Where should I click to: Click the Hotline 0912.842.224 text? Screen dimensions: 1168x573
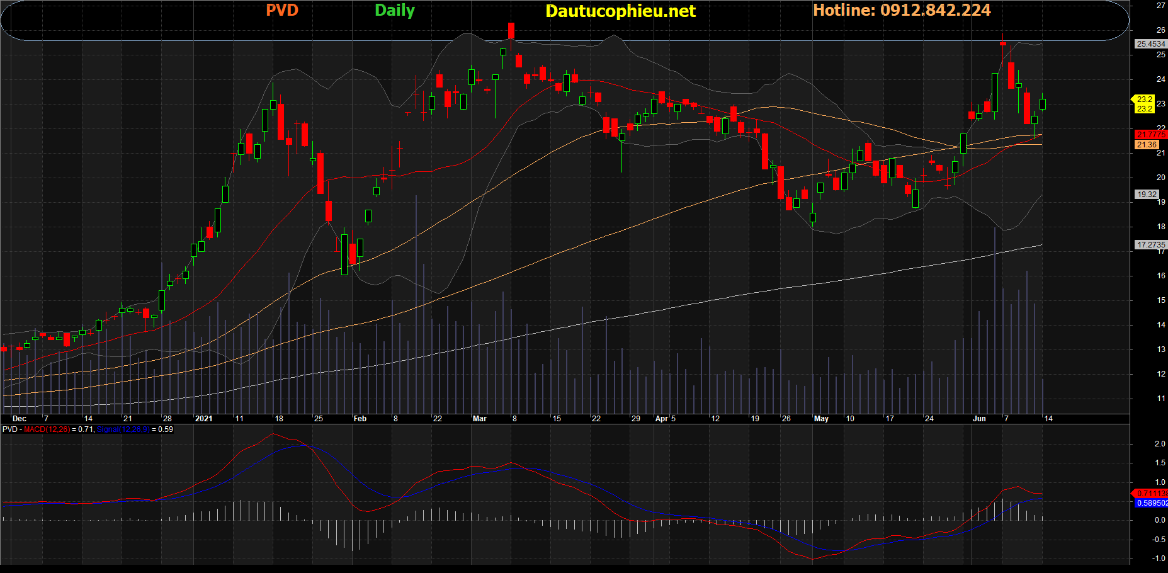coord(902,11)
